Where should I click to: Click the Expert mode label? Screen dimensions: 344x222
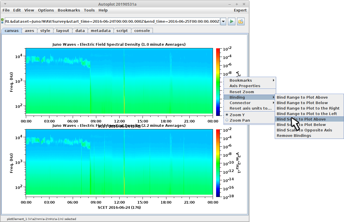pyautogui.click(x=240, y=10)
